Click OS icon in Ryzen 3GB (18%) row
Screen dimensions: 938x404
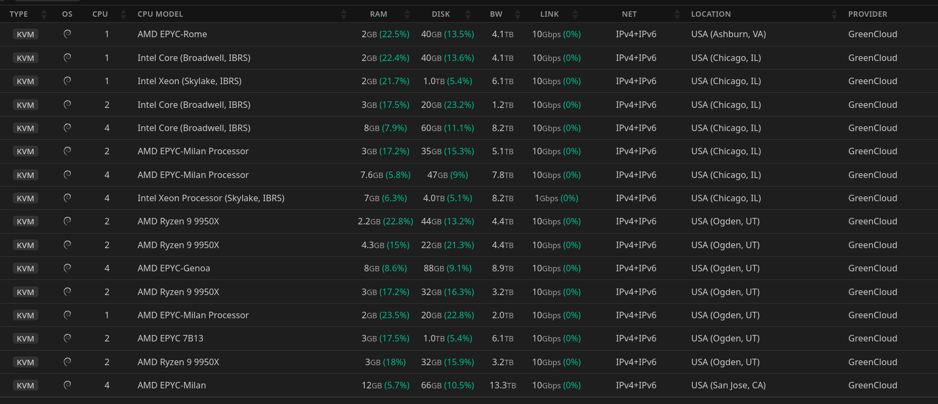(68, 362)
